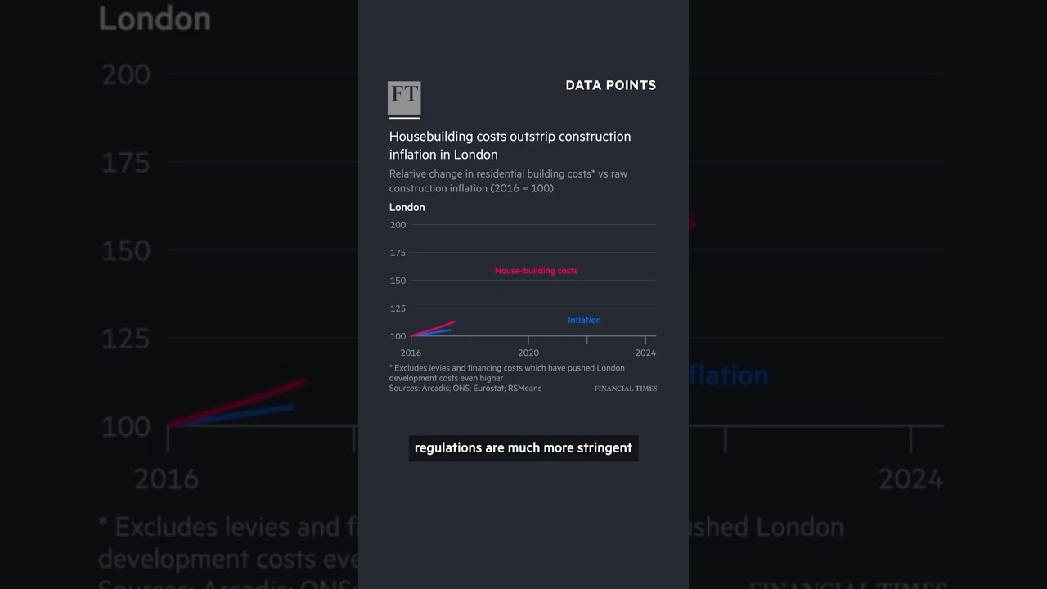Screen dimensions: 1047x589
Task: Click the 200 y-axis value
Action: 398,225
